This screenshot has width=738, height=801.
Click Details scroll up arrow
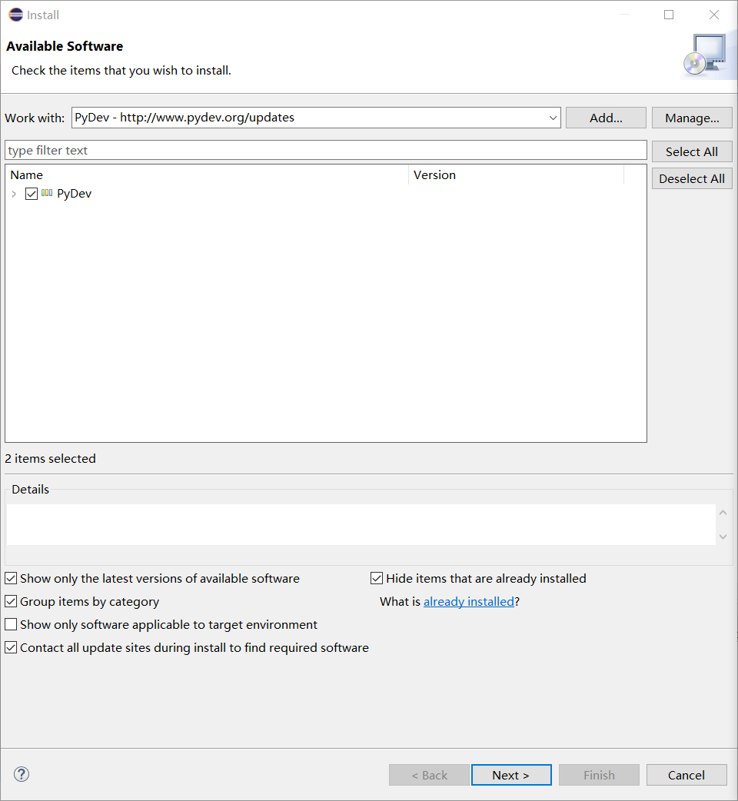723,513
